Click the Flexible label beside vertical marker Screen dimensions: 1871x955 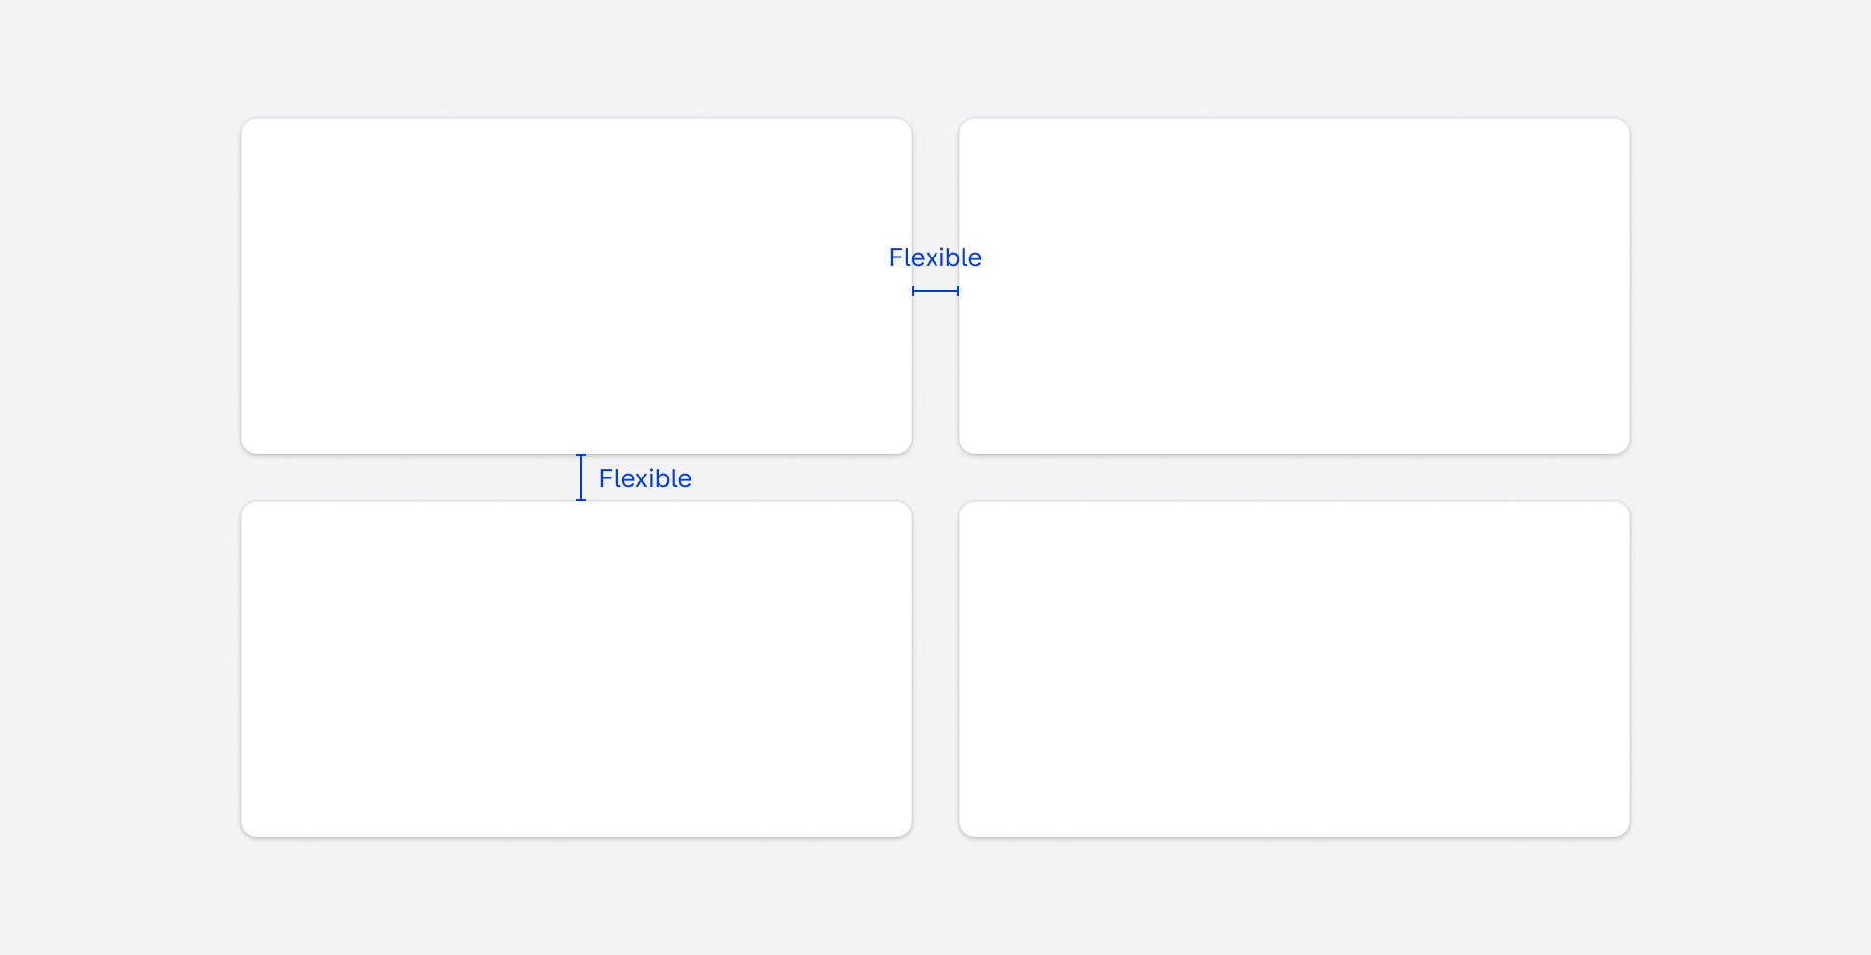(644, 478)
